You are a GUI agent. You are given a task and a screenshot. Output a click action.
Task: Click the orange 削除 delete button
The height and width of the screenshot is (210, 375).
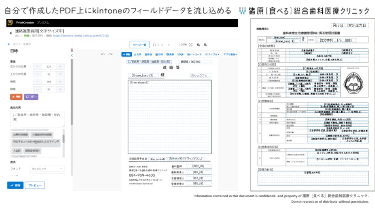(x=16, y=97)
